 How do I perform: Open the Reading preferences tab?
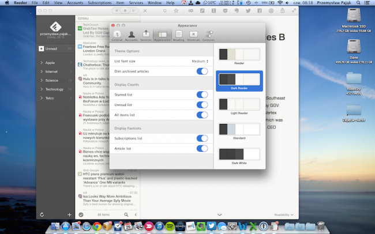click(x=179, y=36)
